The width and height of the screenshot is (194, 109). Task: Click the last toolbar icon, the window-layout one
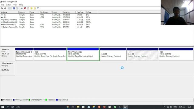click(38, 8)
